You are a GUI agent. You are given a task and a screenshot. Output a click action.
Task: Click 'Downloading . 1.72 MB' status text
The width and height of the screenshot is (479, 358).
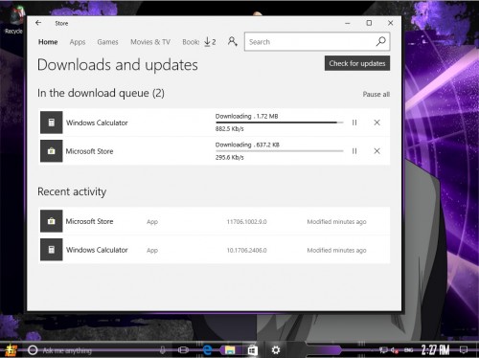point(246,116)
